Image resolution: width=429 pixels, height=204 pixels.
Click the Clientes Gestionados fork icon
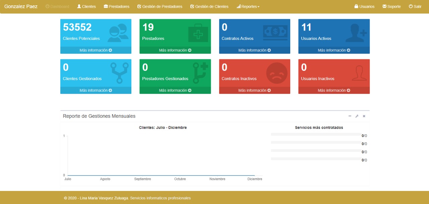pyautogui.click(x=119, y=73)
